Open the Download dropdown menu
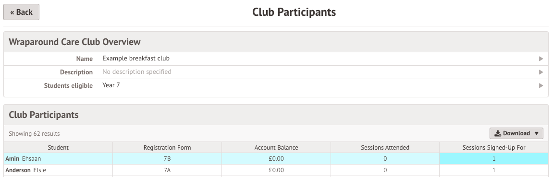 click(x=516, y=133)
